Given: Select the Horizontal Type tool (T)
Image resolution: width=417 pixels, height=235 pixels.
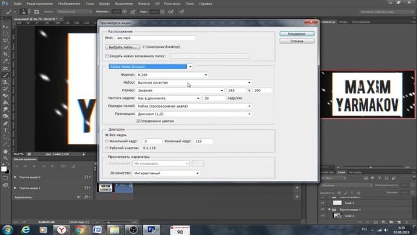Looking at the screenshot, I should [x=5, y=131].
